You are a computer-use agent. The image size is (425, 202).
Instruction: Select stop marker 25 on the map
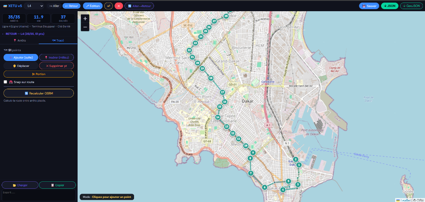click(x=205, y=31)
